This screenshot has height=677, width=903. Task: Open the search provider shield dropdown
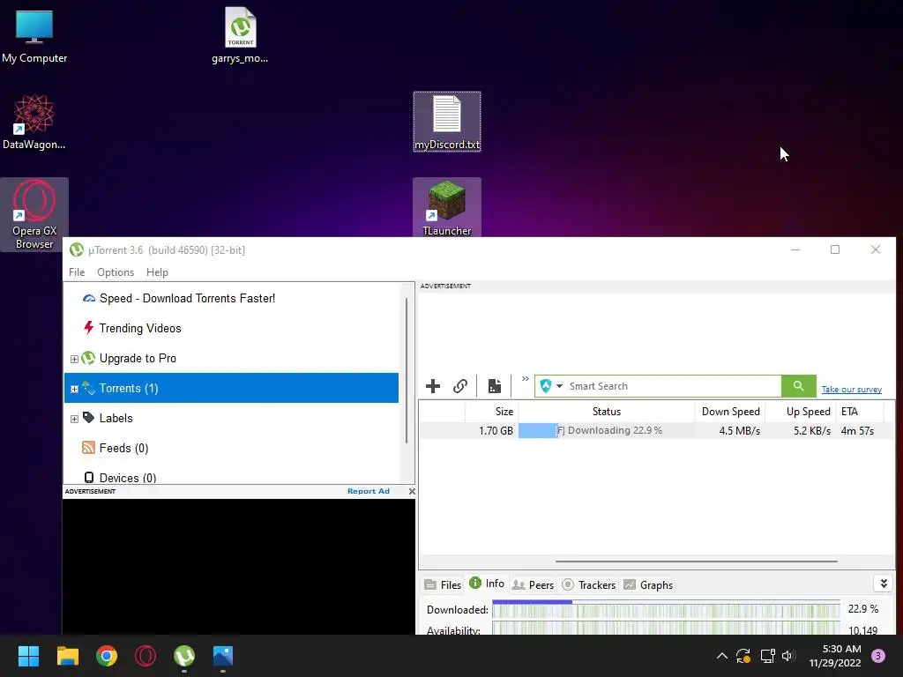click(551, 386)
